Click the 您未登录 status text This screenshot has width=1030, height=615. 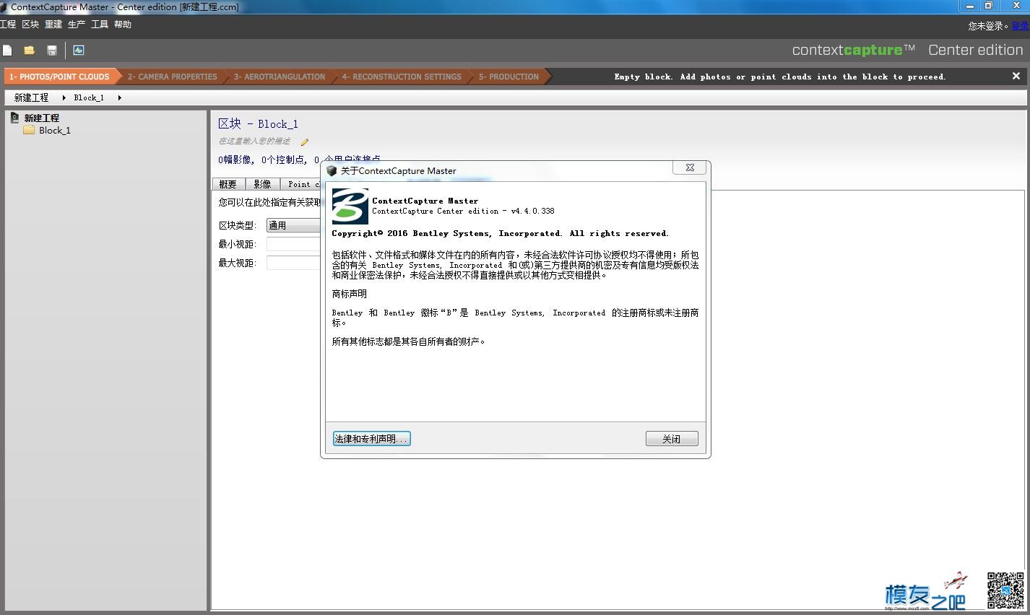click(x=988, y=26)
